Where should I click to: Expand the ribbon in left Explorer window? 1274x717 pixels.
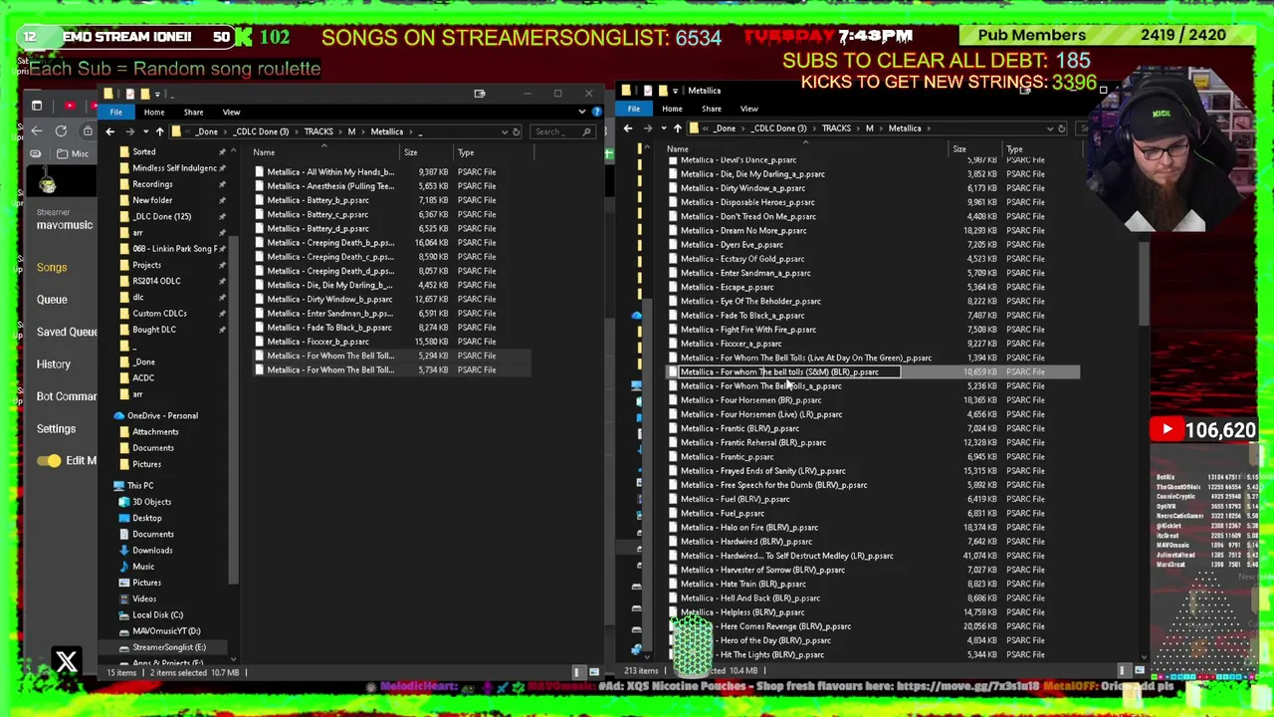(581, 112)
